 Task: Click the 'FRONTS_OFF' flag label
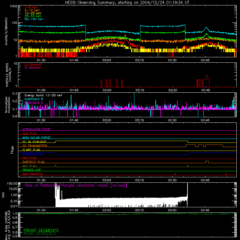click(32, 170)
